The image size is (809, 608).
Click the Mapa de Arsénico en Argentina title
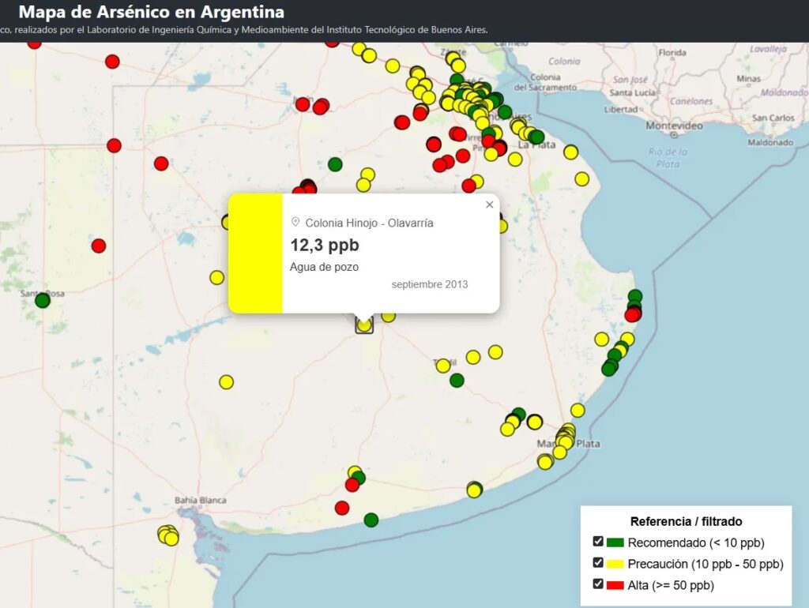pos(152,13)
